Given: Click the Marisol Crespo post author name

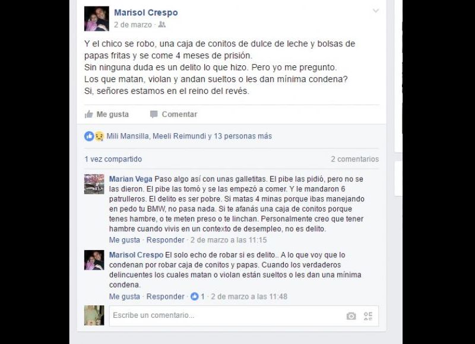Looking at the screenshot, I should (146, 12).
